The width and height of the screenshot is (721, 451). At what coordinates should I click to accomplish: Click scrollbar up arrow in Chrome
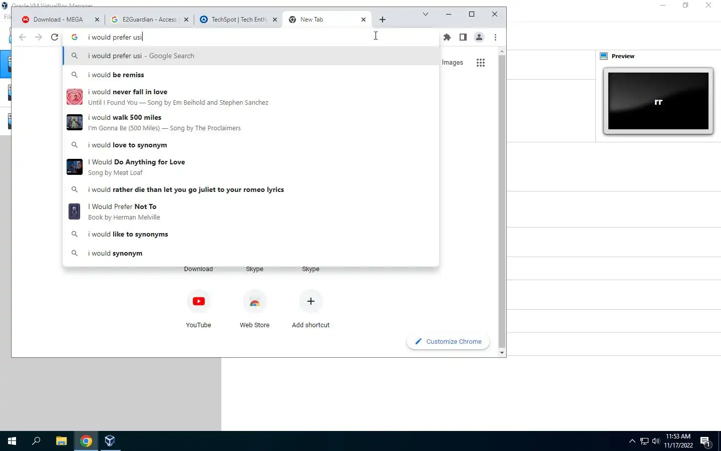coord(502,52)
